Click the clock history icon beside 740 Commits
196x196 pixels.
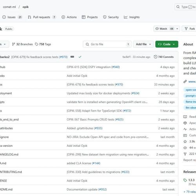(x=156, y=57)
